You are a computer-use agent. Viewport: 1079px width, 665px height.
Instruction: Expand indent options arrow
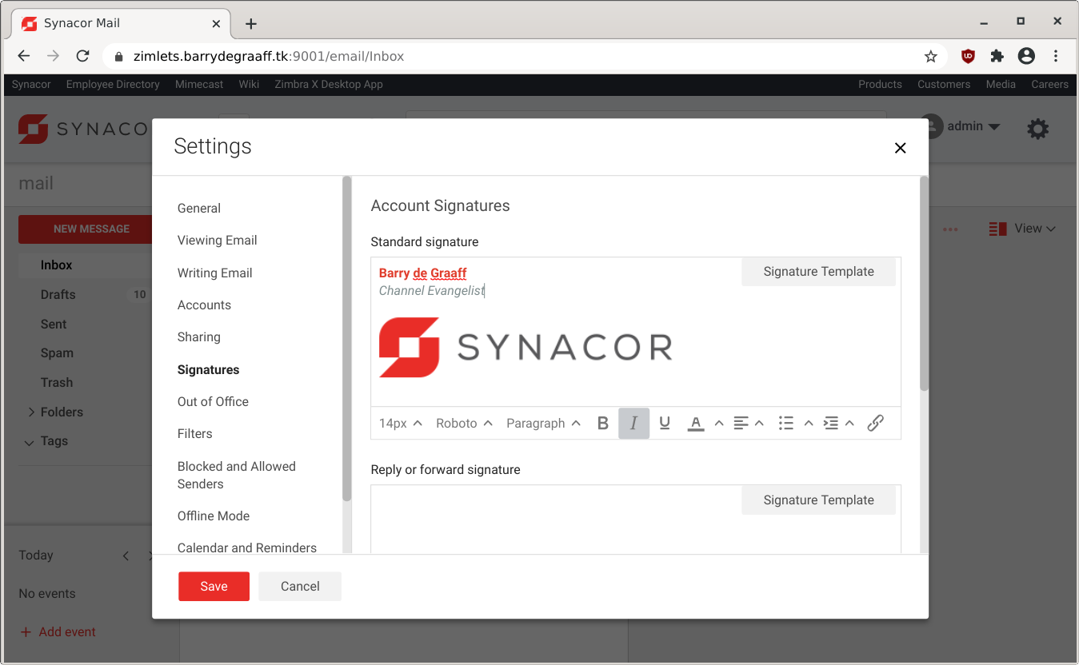[849, 424]
